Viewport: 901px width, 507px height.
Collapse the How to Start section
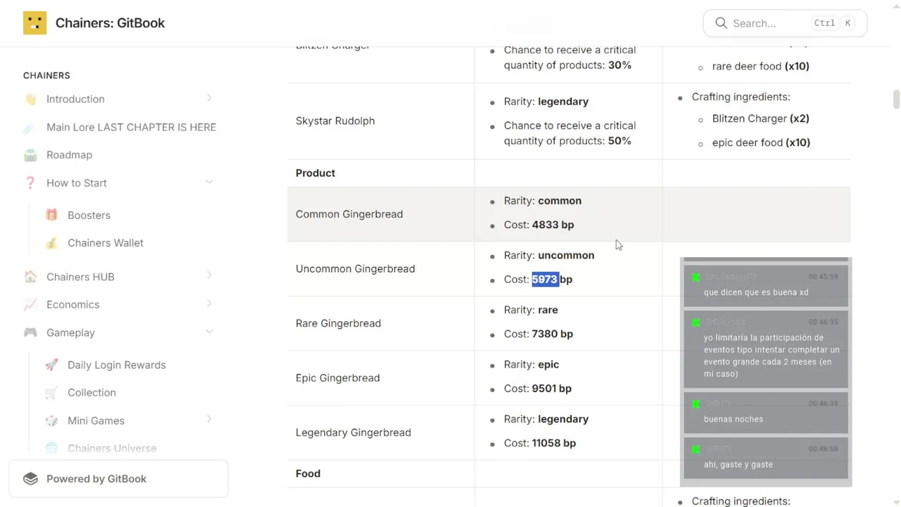(x=209, y=182)
